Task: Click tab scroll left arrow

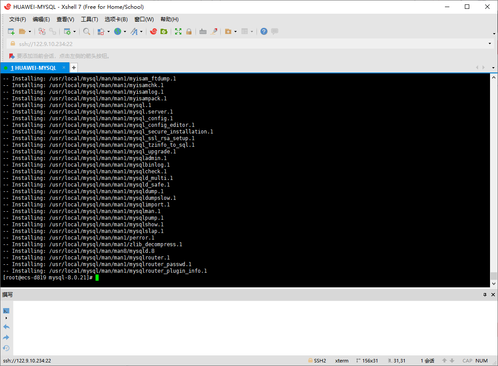Action: 477,68
